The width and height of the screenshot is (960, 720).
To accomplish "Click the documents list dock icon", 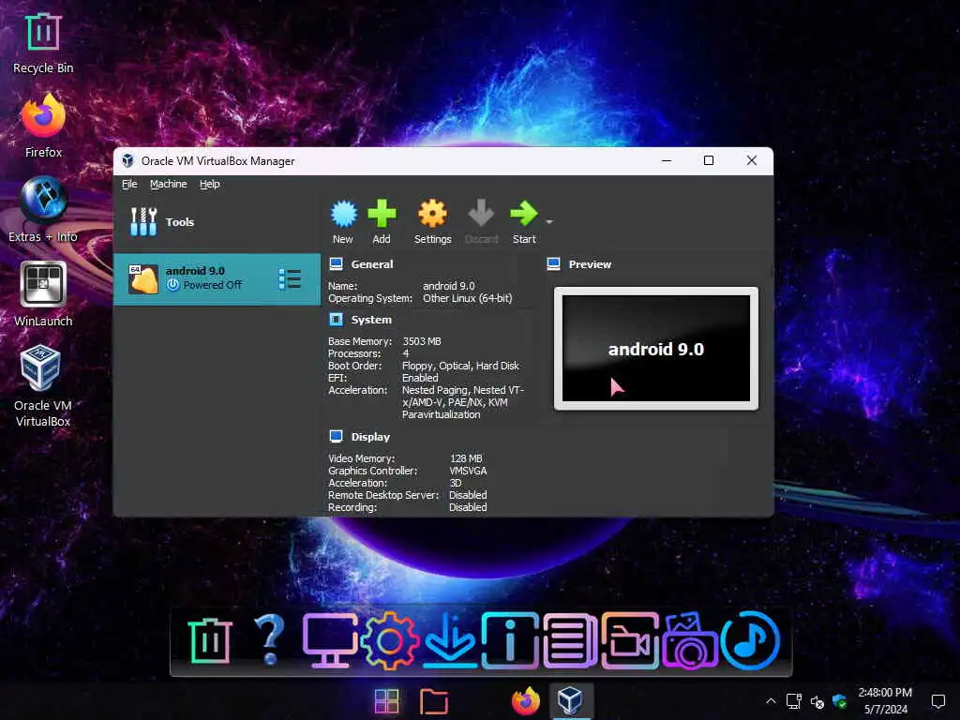I will pos(570,640).
